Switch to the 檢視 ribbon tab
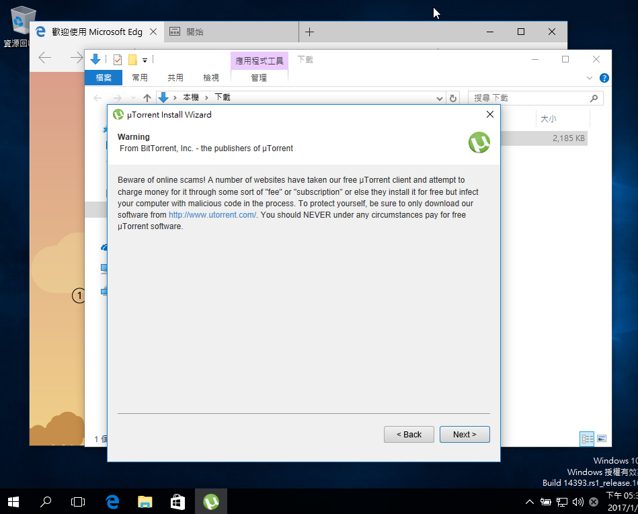This screenshot has height=514, width=638. (211, 77)
